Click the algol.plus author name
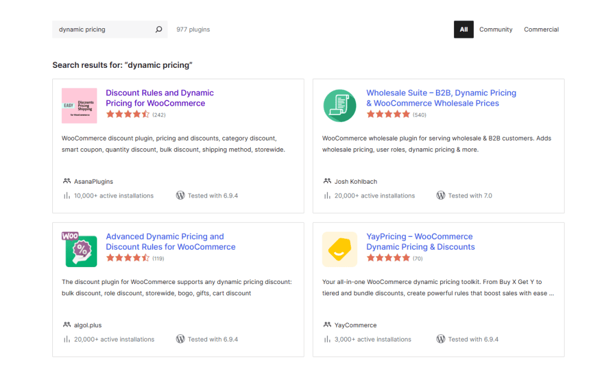 88,325
